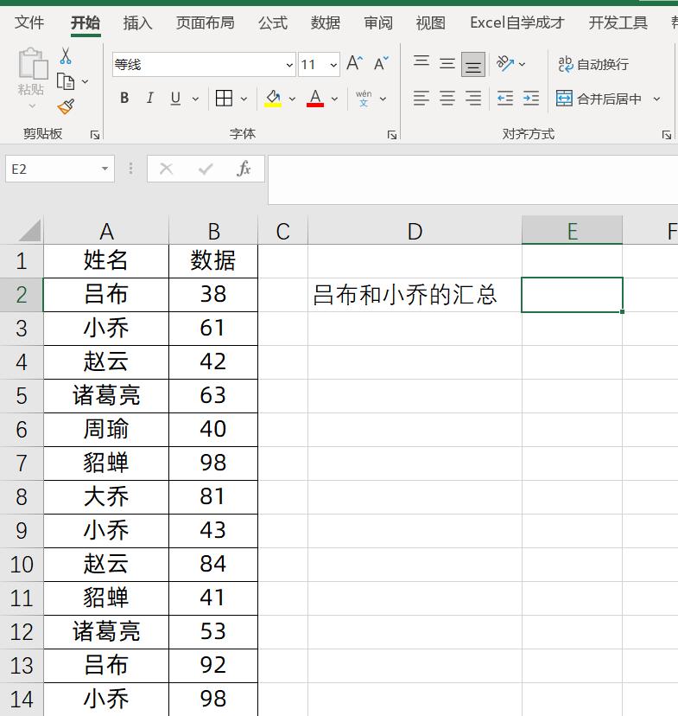
Task: Expand phonetic guide dropdown arrow
Action: 383,99
